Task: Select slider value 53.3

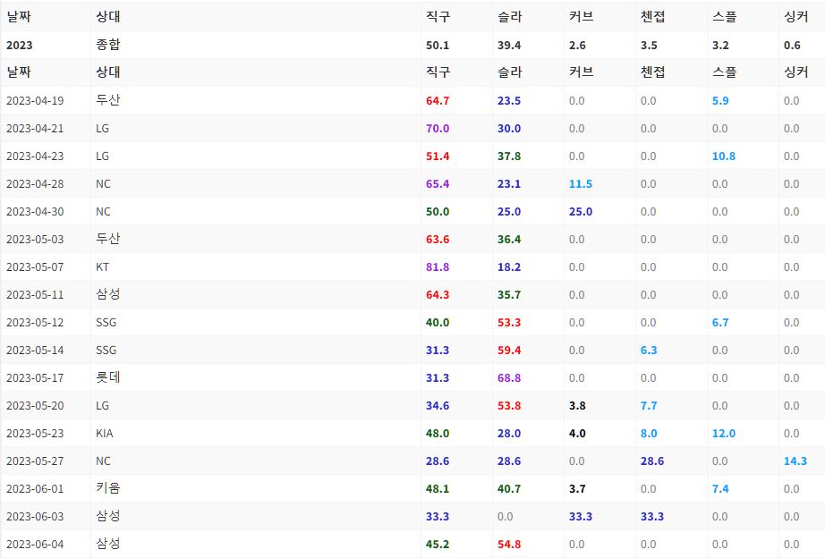Action: [509, 323]
